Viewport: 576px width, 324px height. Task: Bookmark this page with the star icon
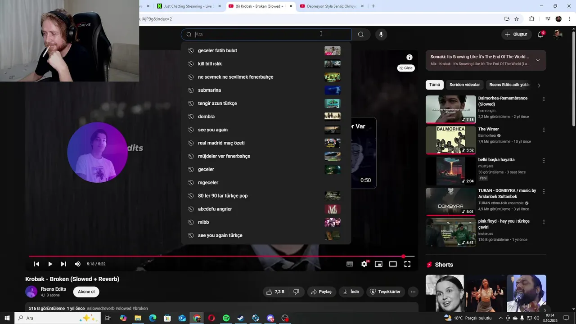(x=517, y=19)
